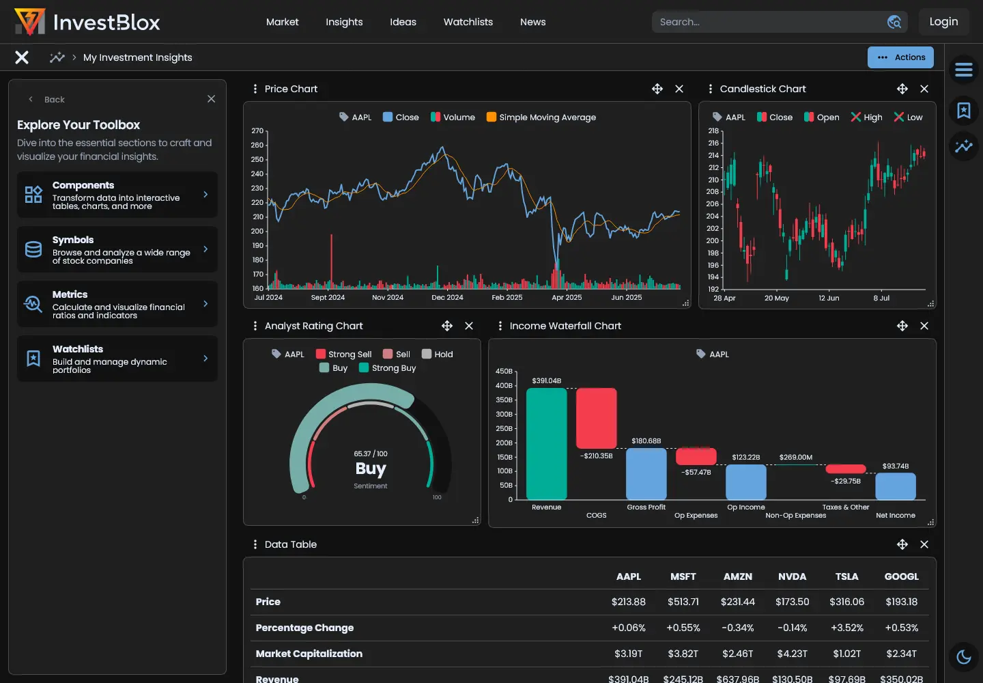Click the Income Waterfall Chart move handle
The width and height of the screenshot is (983, 683).
click(902, 326)
